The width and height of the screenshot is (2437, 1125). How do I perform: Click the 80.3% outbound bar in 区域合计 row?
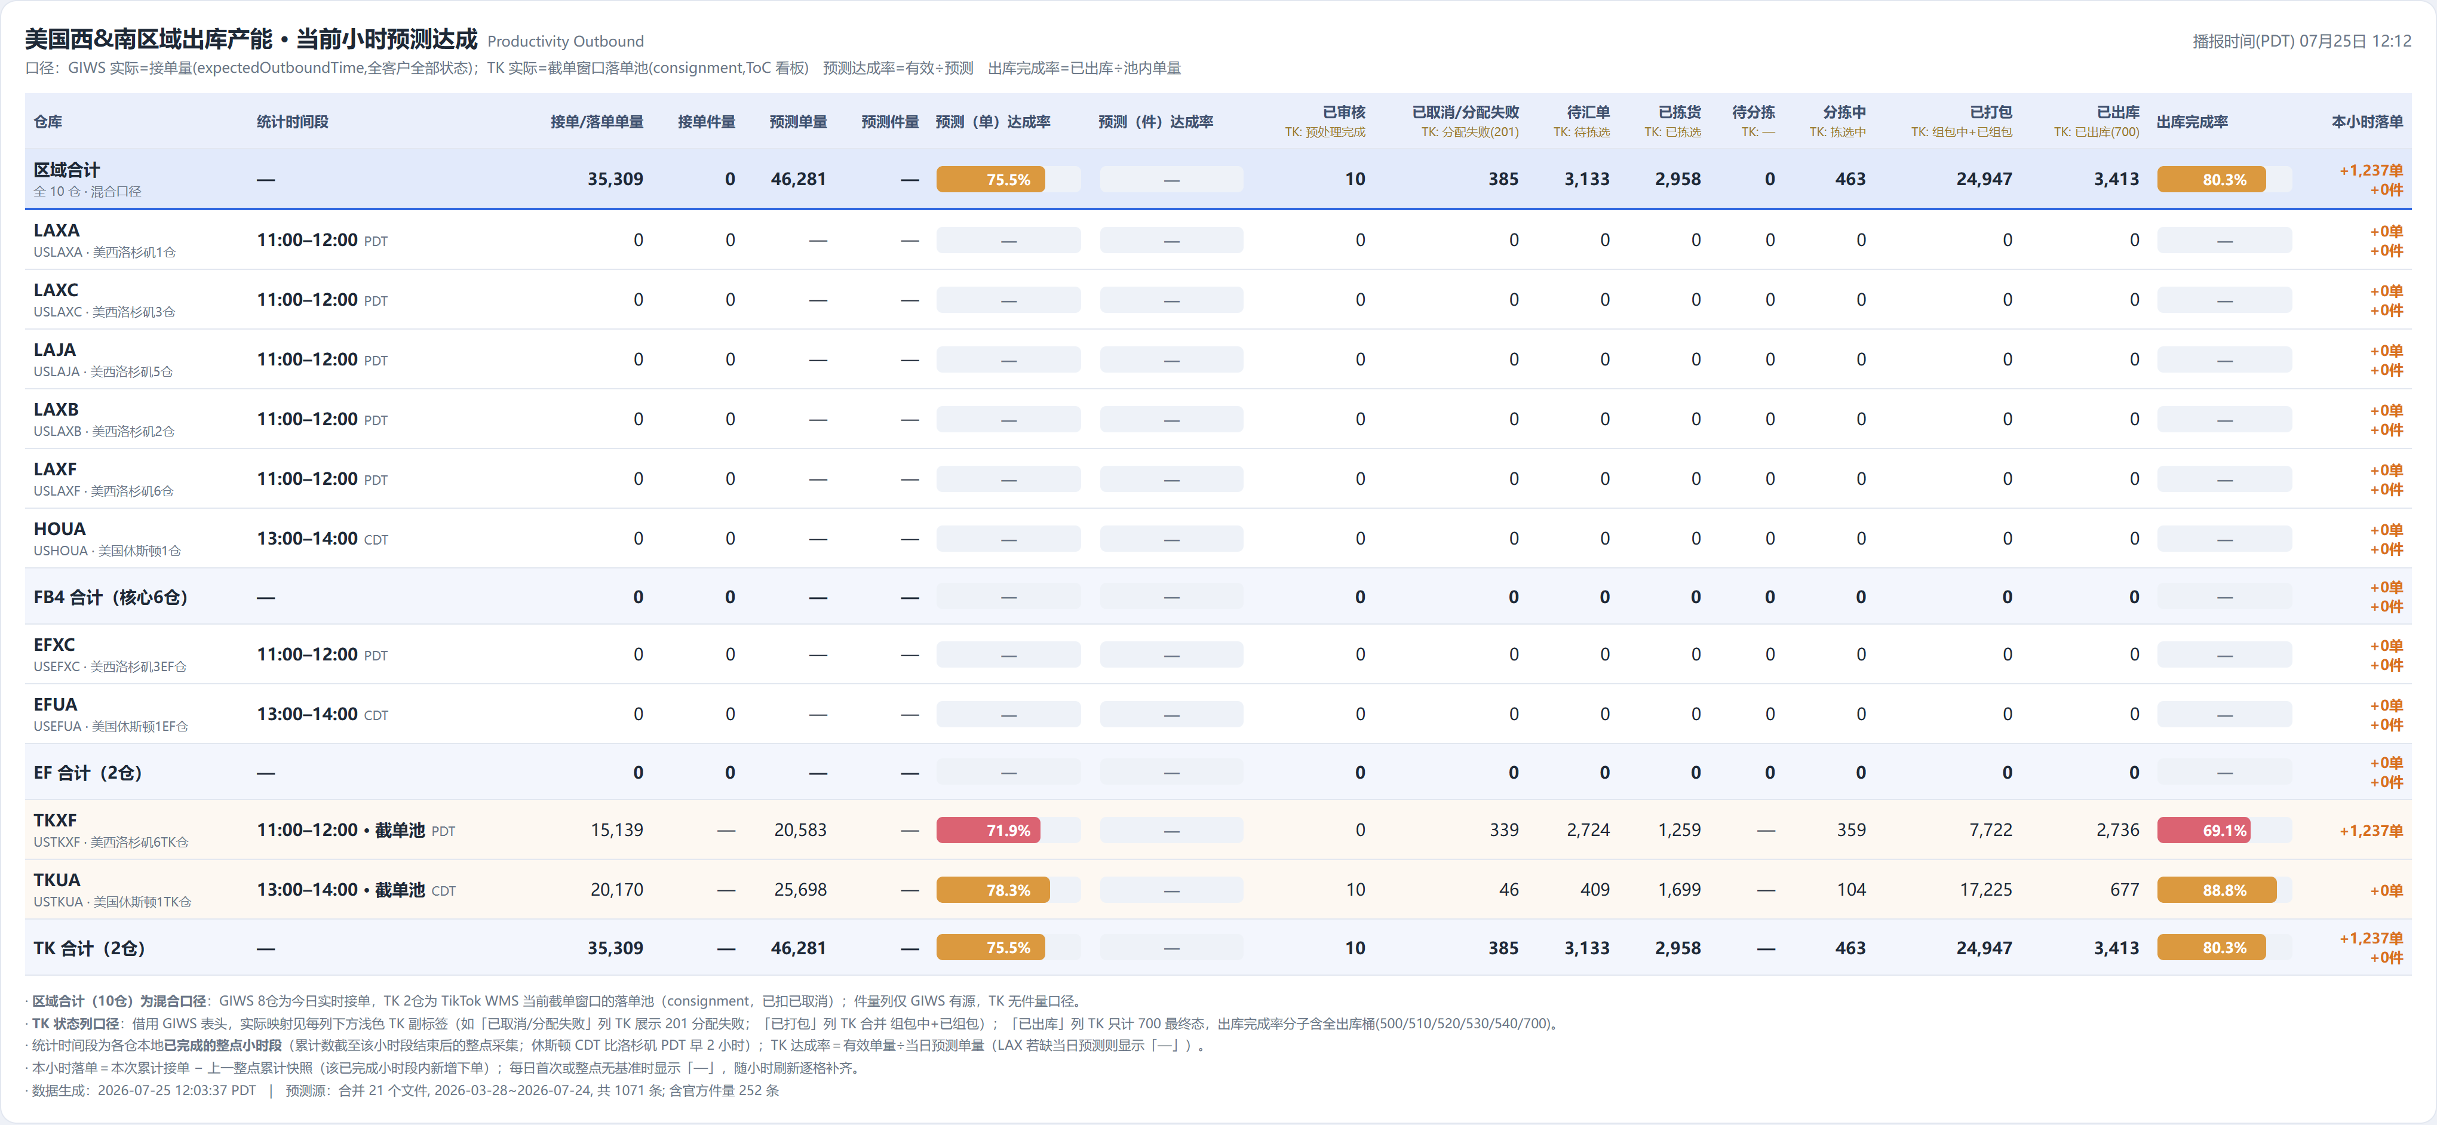point(2211,180)
